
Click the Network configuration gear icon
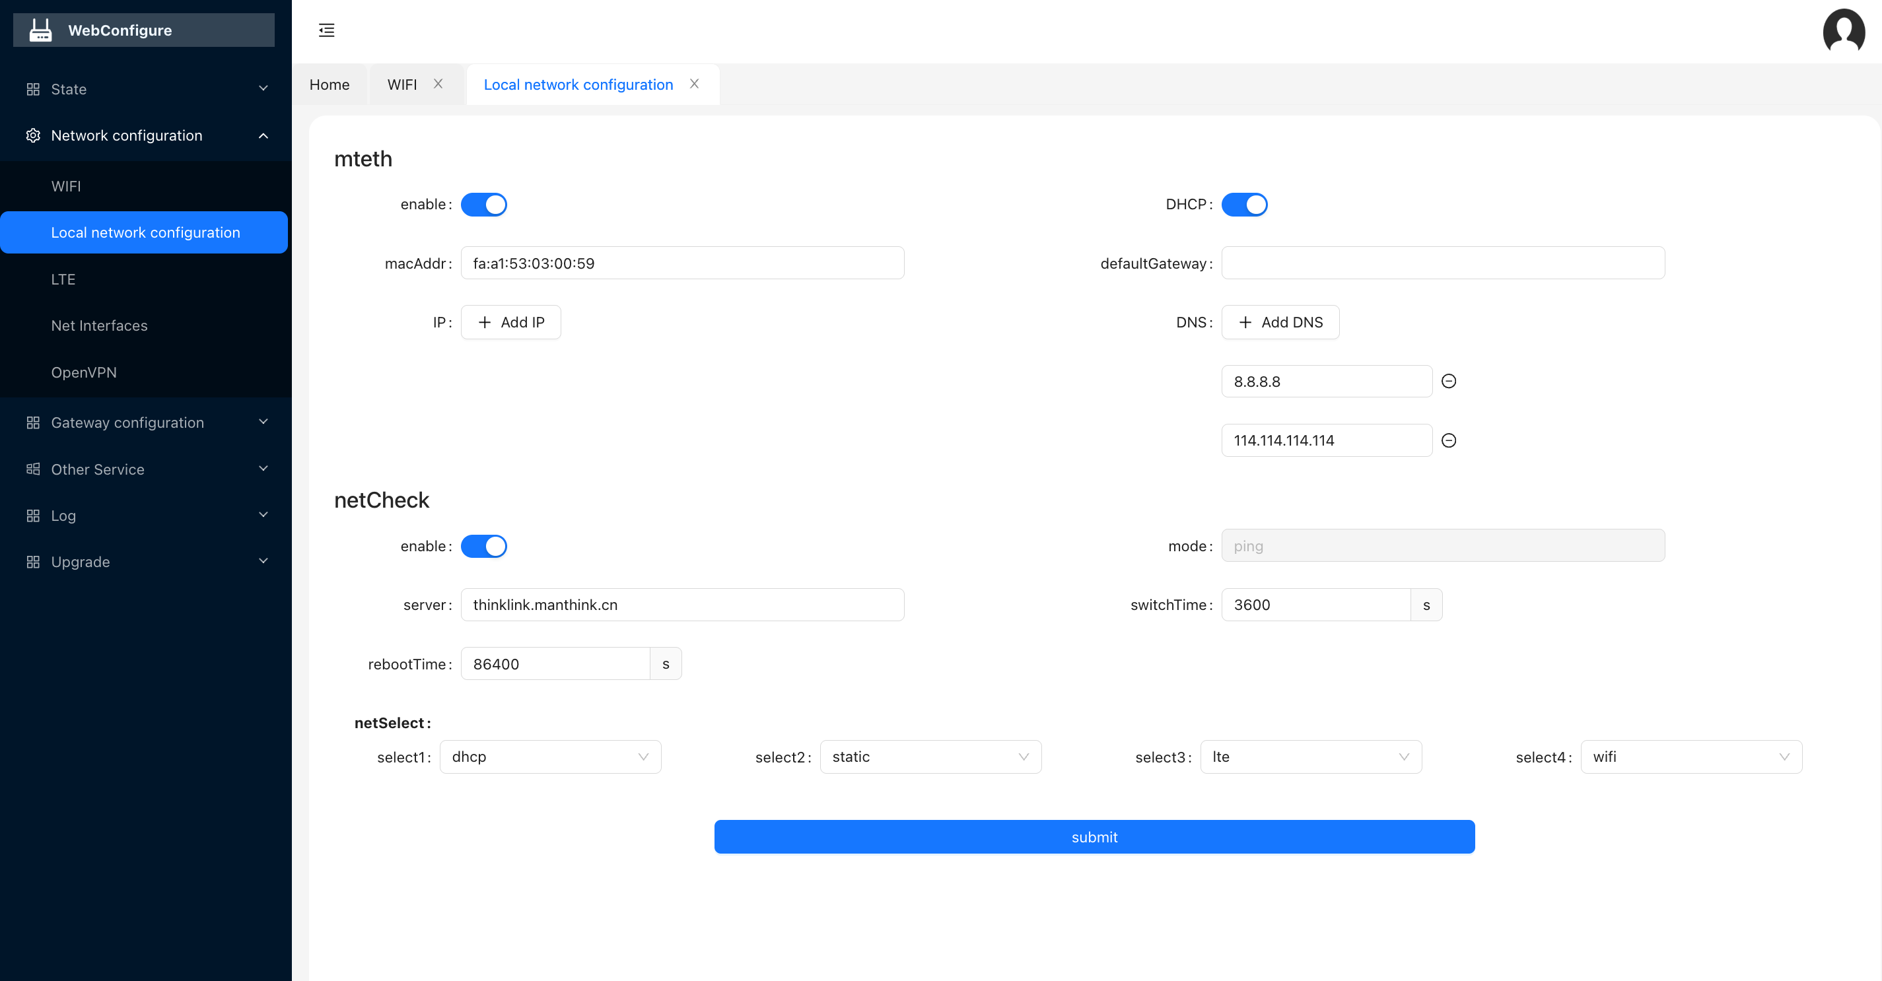[x=33, y=136]
